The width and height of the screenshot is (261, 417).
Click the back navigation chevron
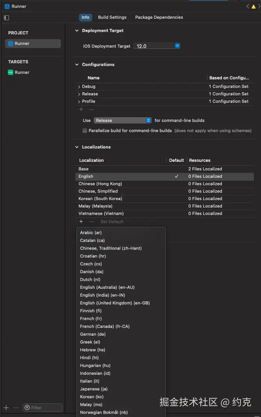tap(248, 6)
